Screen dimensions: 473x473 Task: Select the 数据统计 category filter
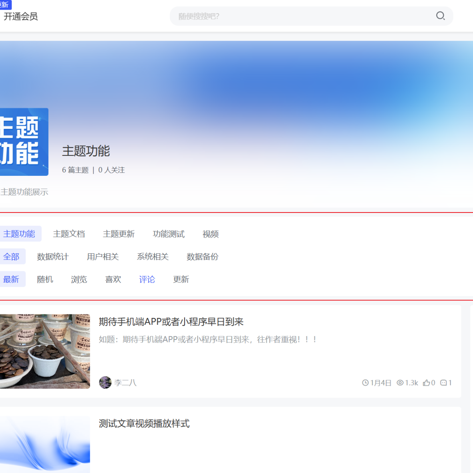(x=53, y=256)
